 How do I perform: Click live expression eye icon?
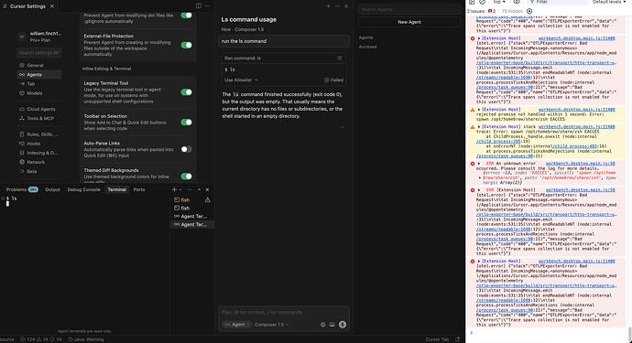click(x=517, y=2)
